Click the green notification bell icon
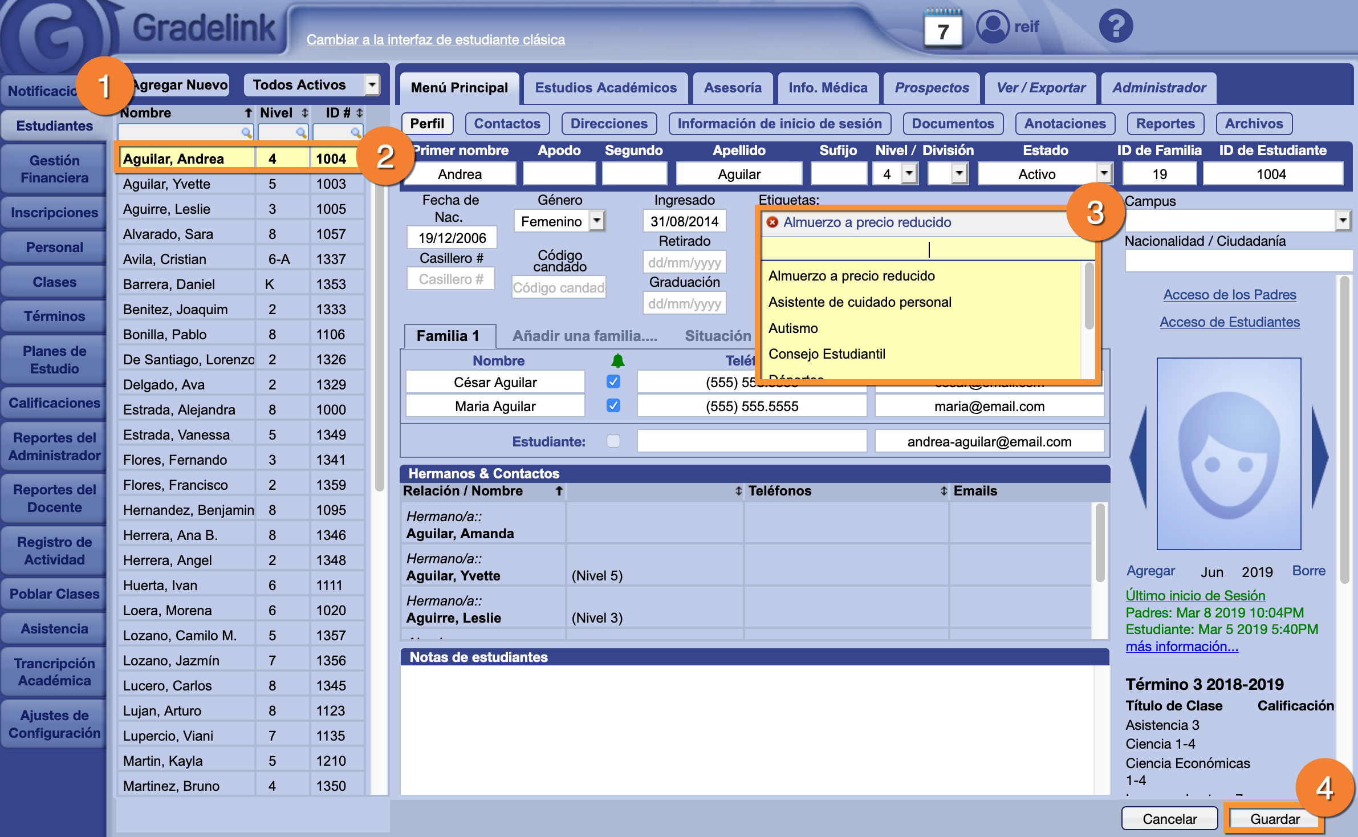The width and height of the screenshot is (1358, 837). click(617, 360)
